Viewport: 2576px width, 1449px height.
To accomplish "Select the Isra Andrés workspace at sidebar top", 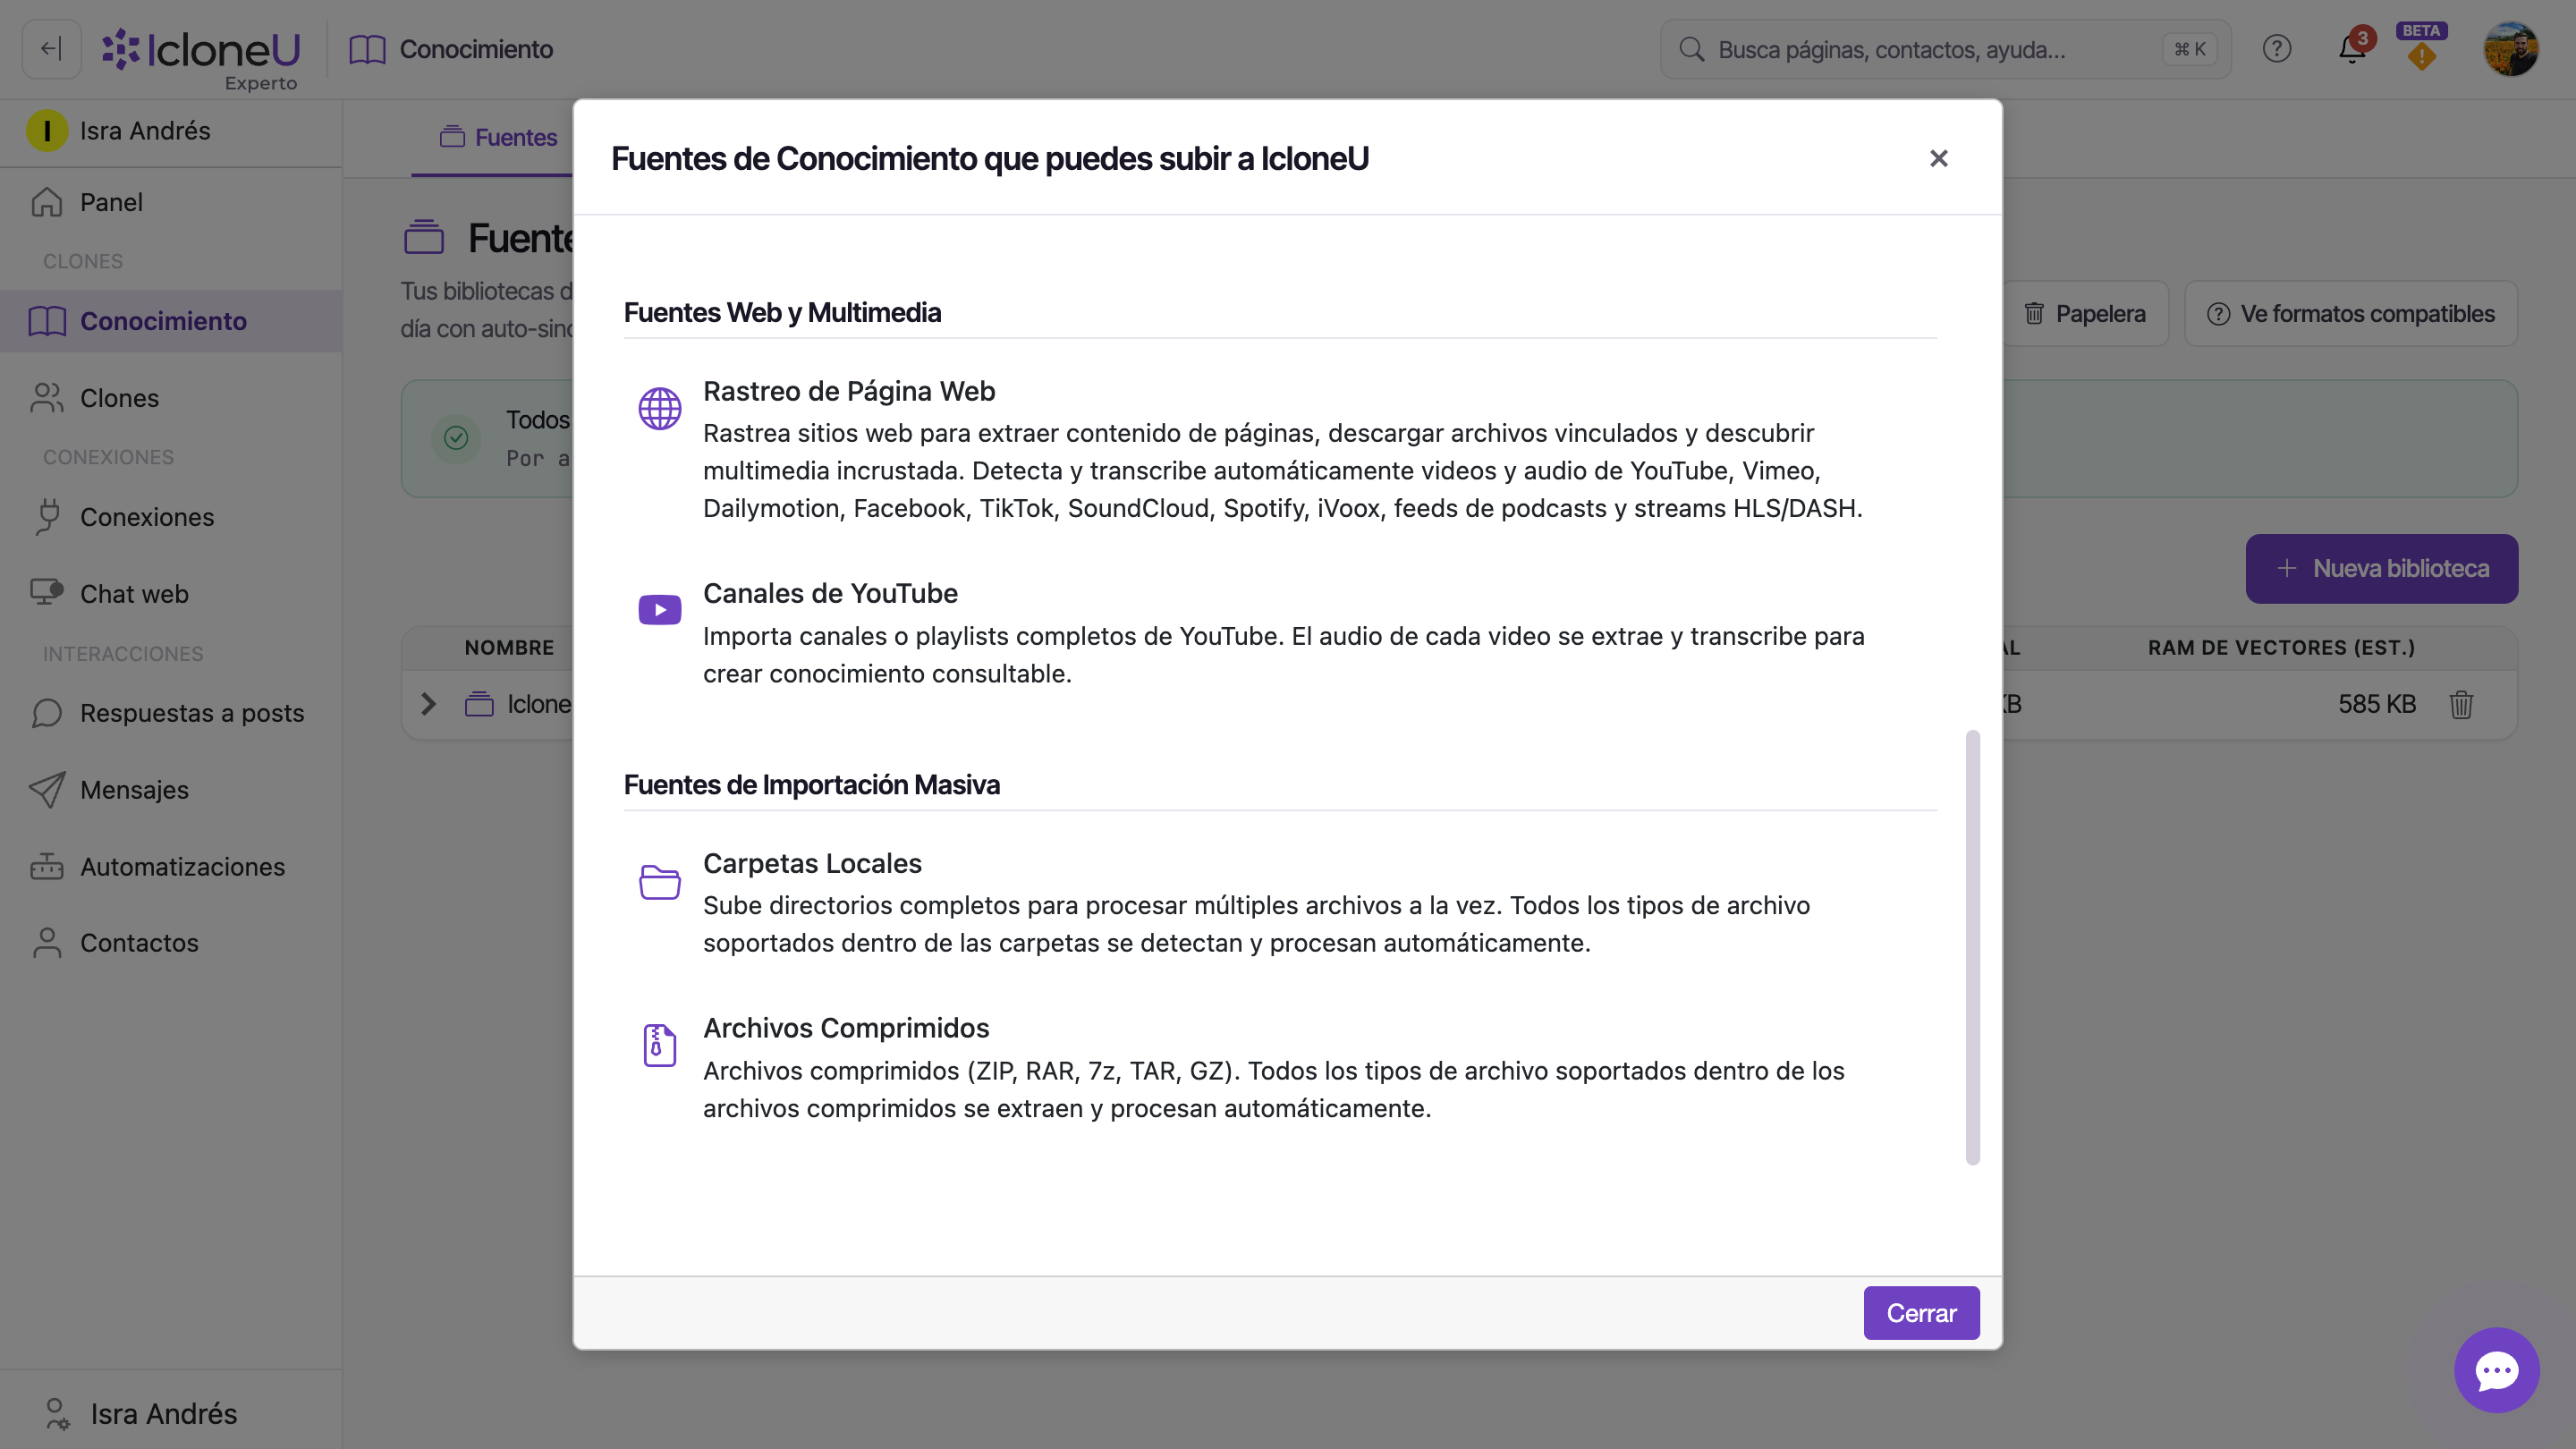I will [171, 131].
